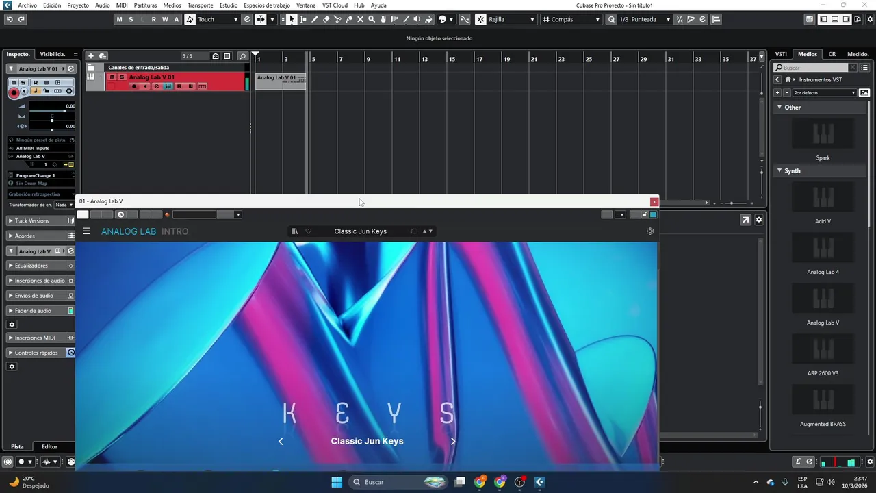Open the Rejilla snap type dropdown

click(x=511, y=19)
